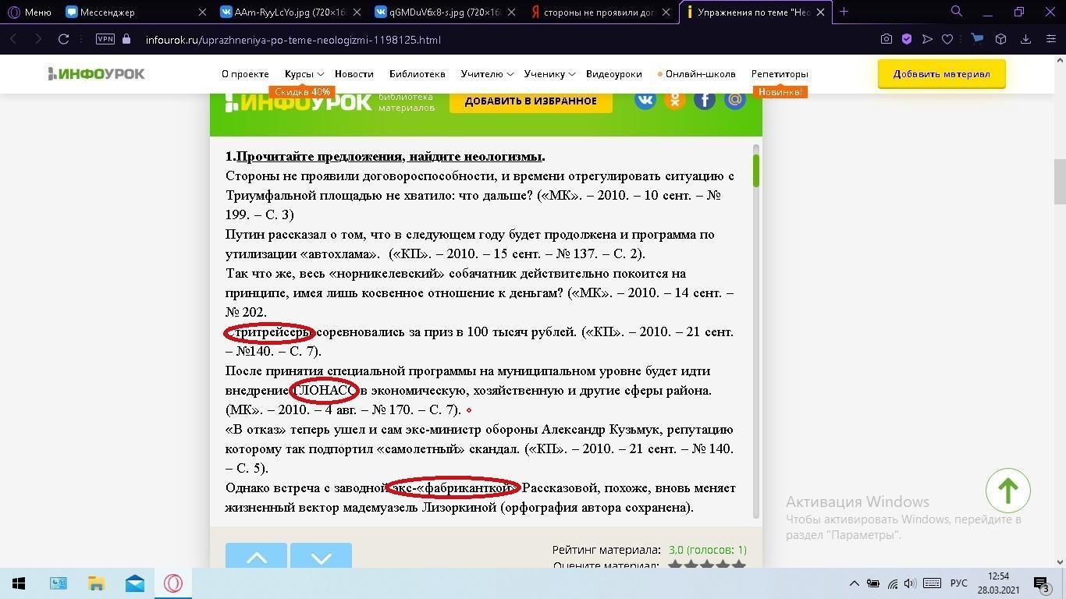Image resolution: width=1066 pixels, height=599 pixels.
Task: Click the document preview scrollbar thumb
Action: (x=756, y=171)
